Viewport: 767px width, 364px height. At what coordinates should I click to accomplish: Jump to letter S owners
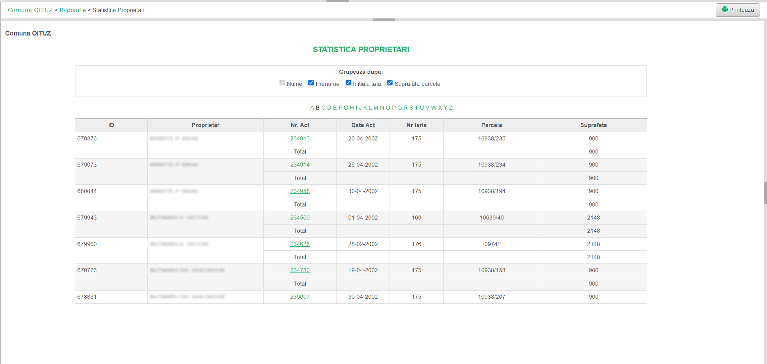point(411,108)
